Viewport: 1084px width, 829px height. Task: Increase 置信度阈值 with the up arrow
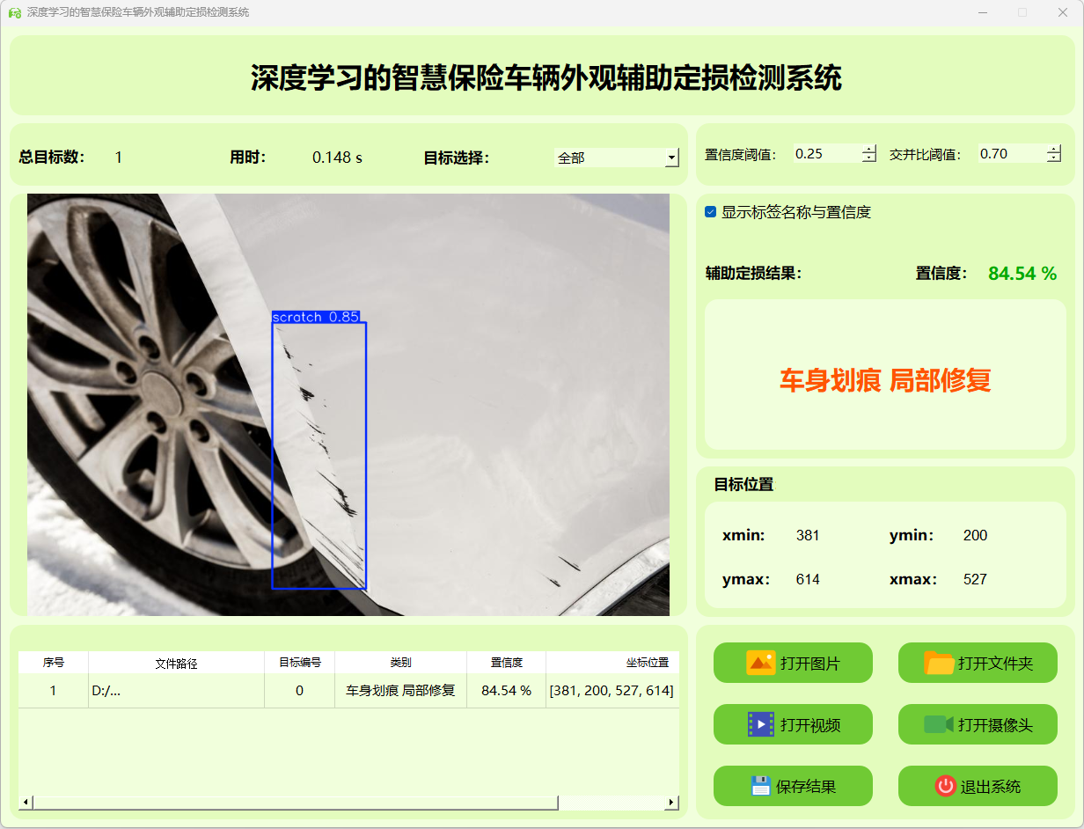tap(869, 149)
